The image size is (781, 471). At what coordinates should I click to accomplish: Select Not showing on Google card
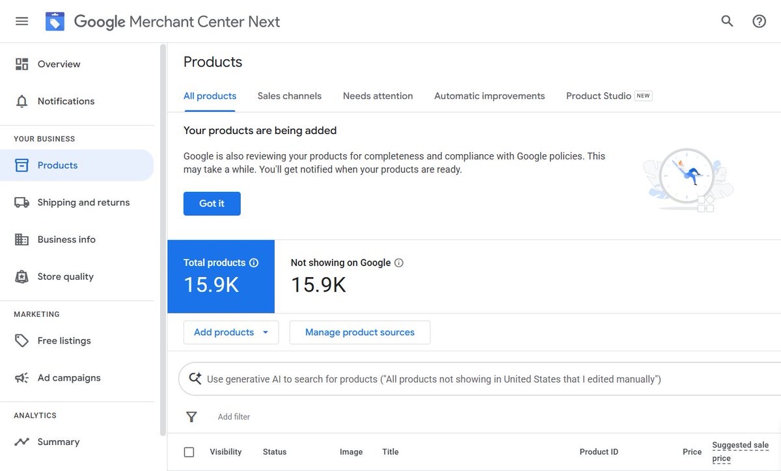pyautogui.click(x=347, y=276)
